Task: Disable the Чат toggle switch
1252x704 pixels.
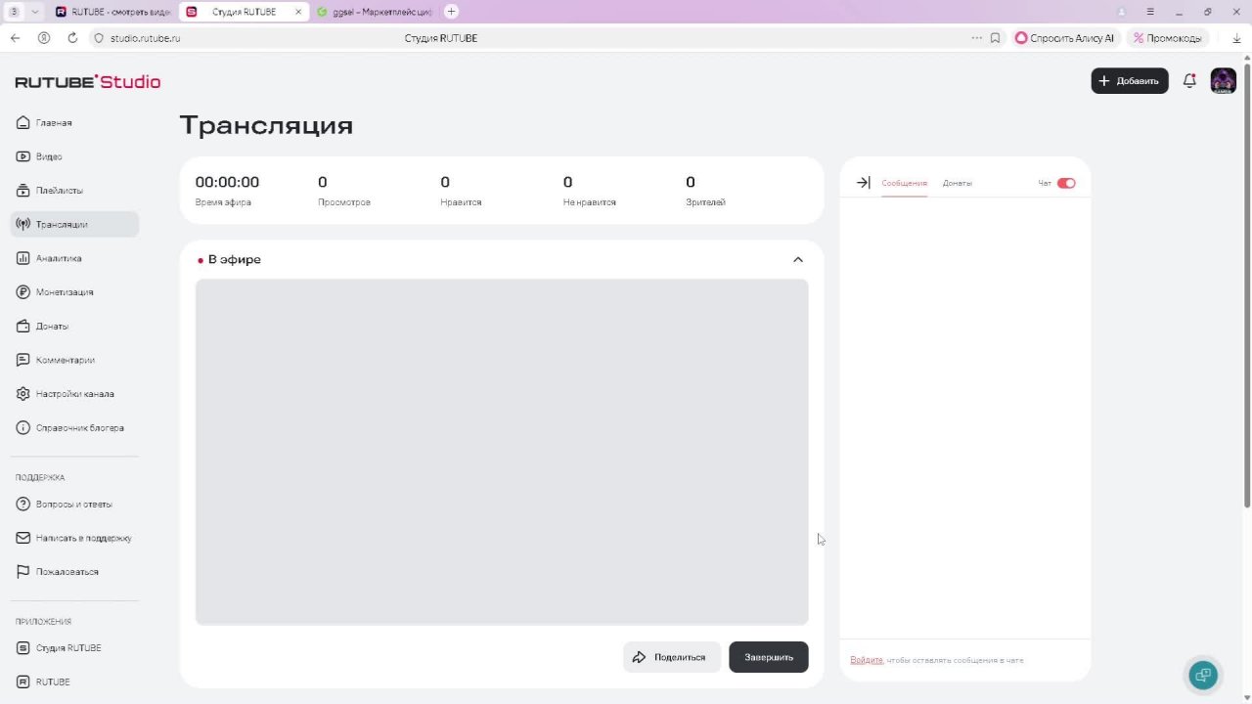Action: [1066, 183]
